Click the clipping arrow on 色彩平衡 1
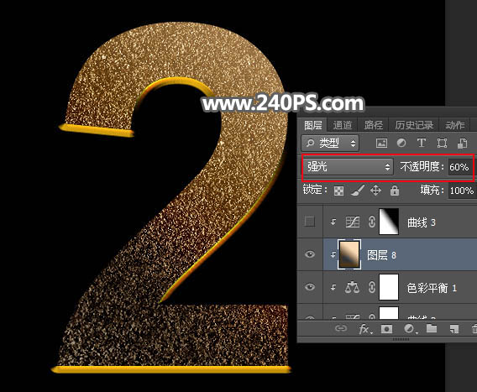Viewport: 477px width, 392px height. coord(333,287)
